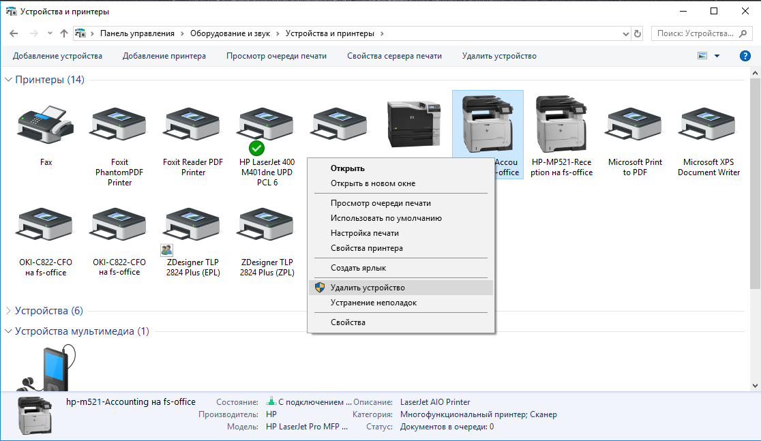Image resolution: width=761 pixels, height=441 pixels.
Task: Open the address bar history dropdown
Action: coord(625,33)
